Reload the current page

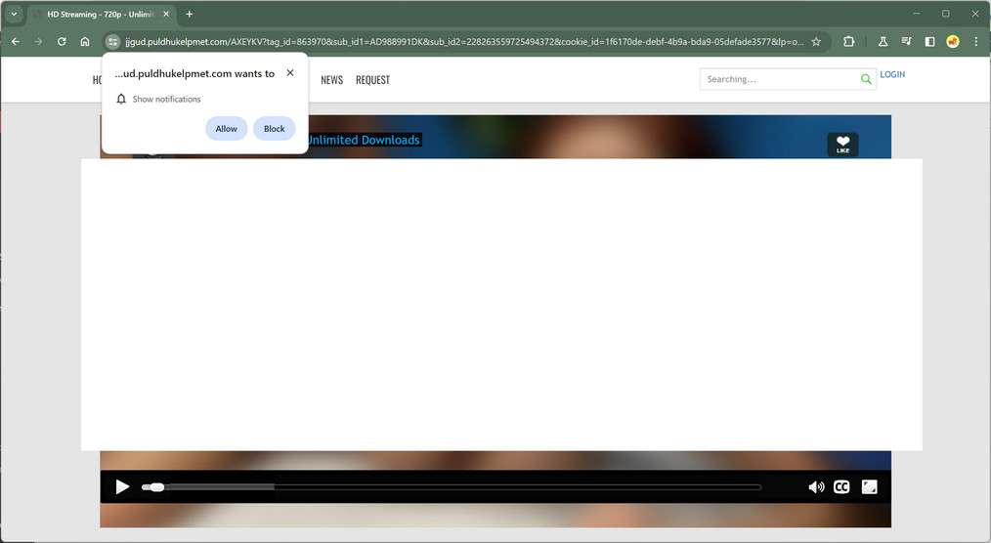(x=62, y=42)
